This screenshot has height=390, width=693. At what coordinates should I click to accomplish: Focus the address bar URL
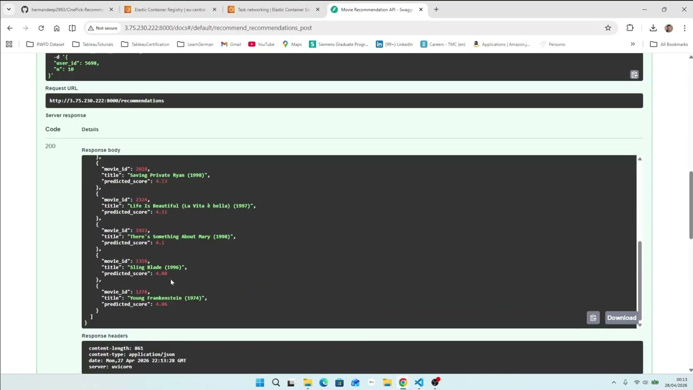(x=218, y=28)
